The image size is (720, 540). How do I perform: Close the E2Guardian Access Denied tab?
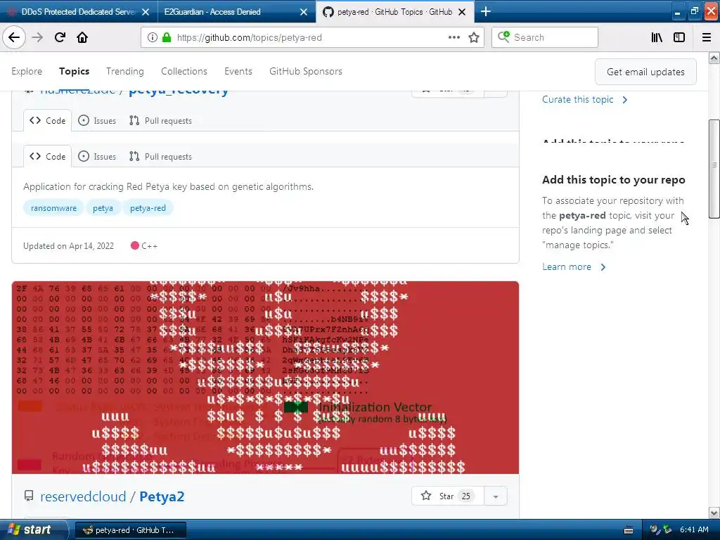[x=304, y=12]
